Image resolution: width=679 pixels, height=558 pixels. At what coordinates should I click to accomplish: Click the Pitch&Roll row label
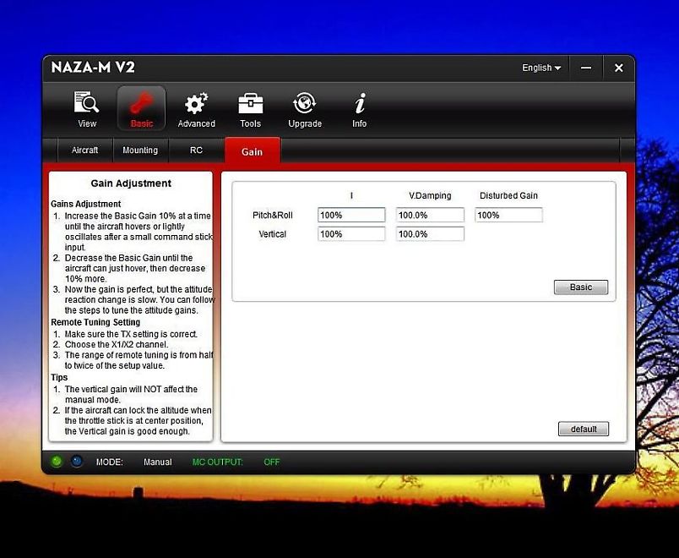coord(273,215)
